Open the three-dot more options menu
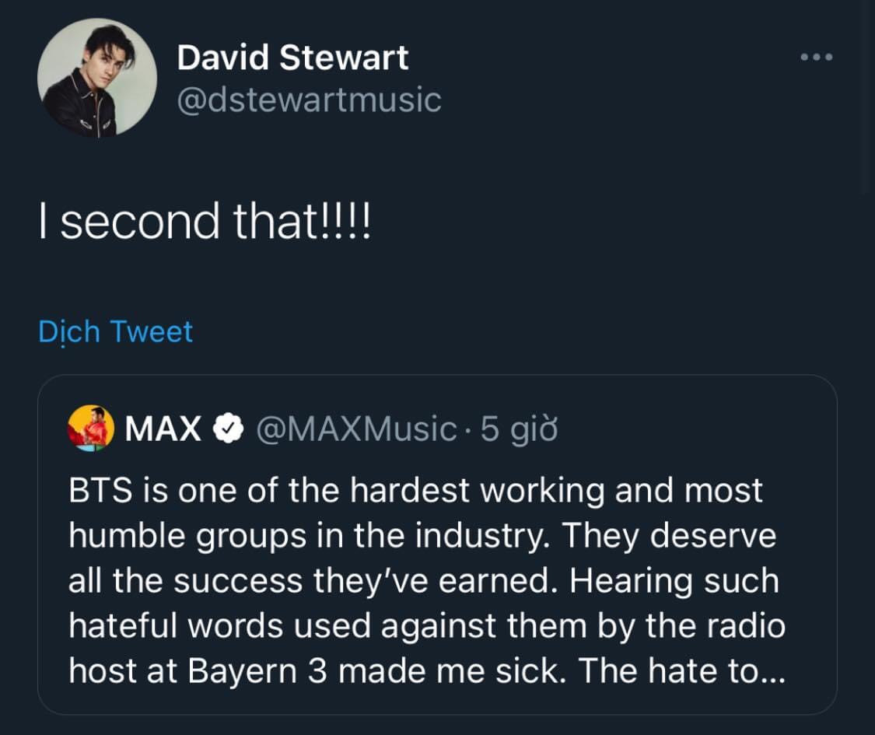 [x=817, y=58]
